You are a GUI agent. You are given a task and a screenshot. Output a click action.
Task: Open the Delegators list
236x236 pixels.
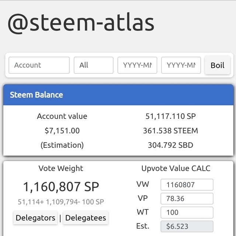click(35, 218)
